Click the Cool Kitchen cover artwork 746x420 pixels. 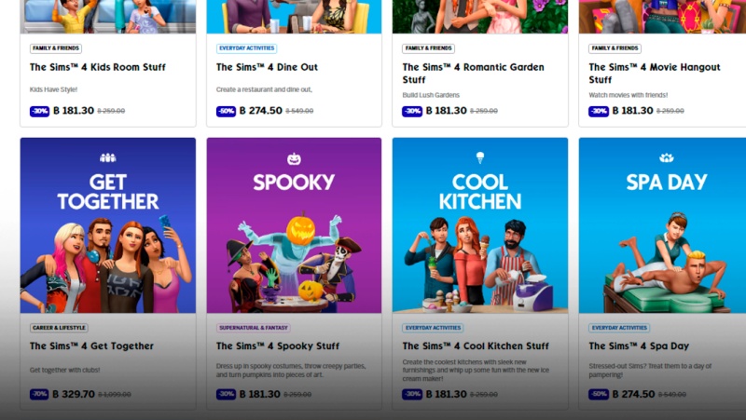pyautogui.click(x=480, y=225)
